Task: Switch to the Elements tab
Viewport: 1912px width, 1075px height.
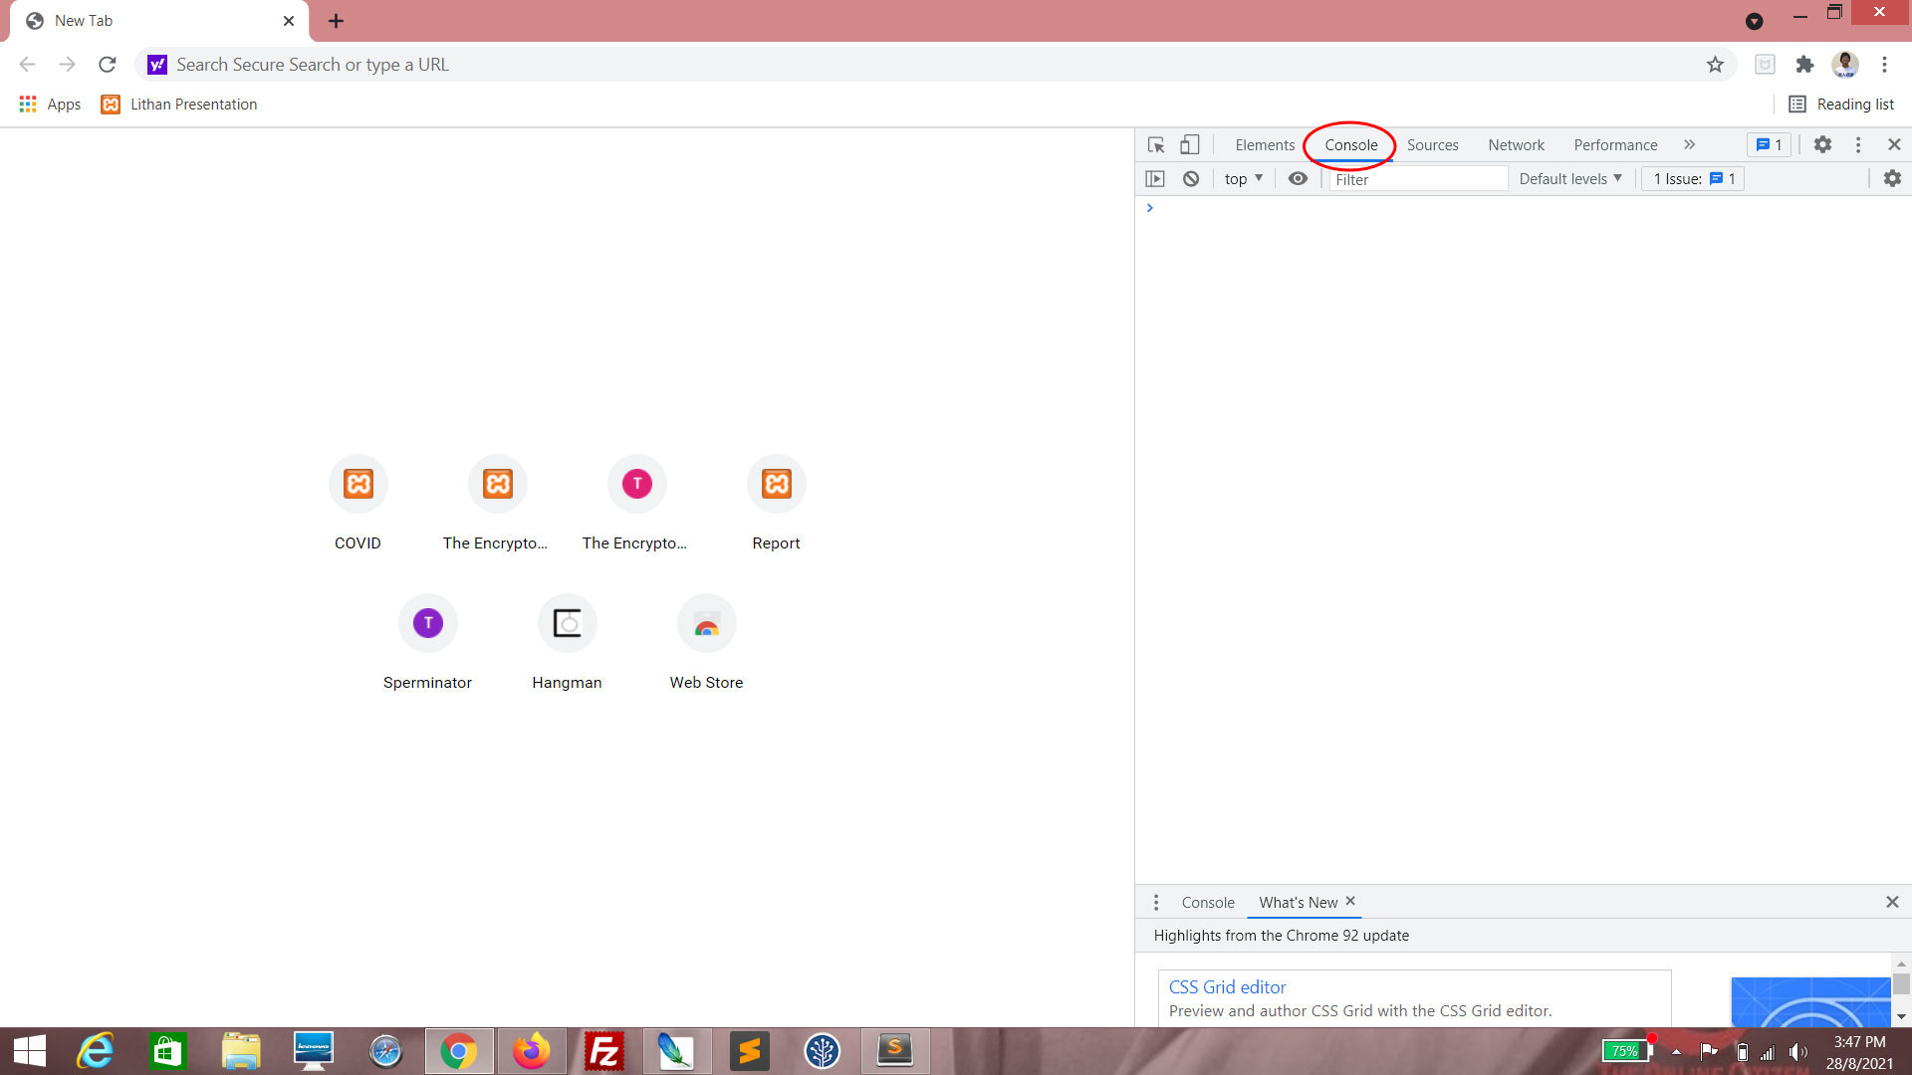Action: pos(1265,144)
